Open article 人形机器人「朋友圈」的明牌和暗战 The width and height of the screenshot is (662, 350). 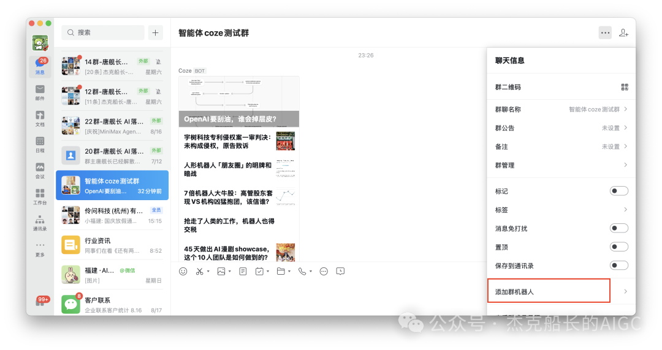(x=239, y=169)
